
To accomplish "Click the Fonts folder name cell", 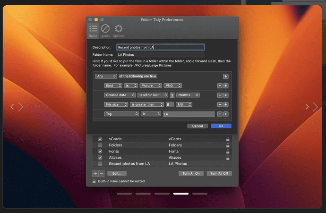I will pos(173,151).
